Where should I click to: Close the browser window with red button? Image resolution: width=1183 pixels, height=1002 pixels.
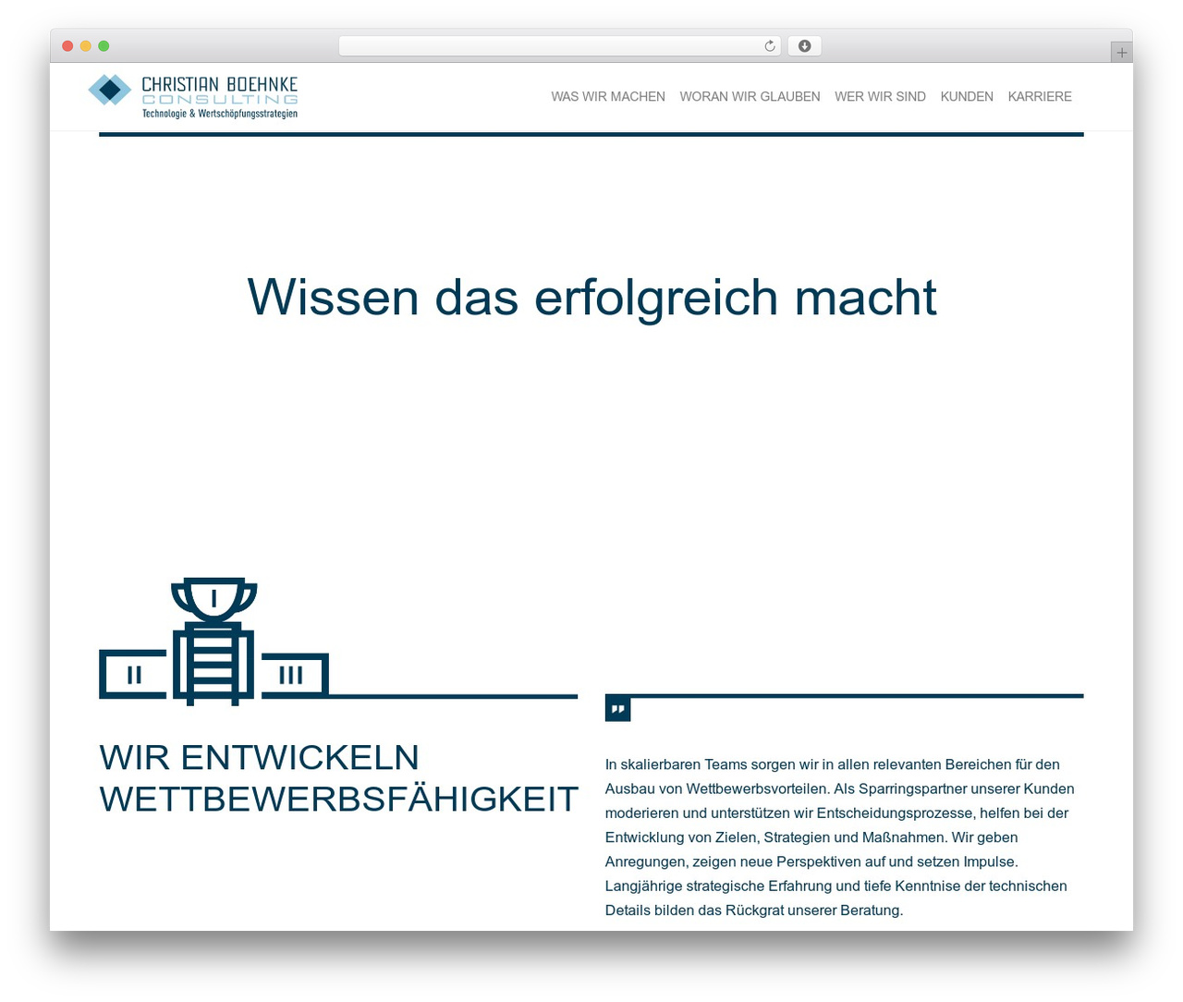click(x=67, y=46)
